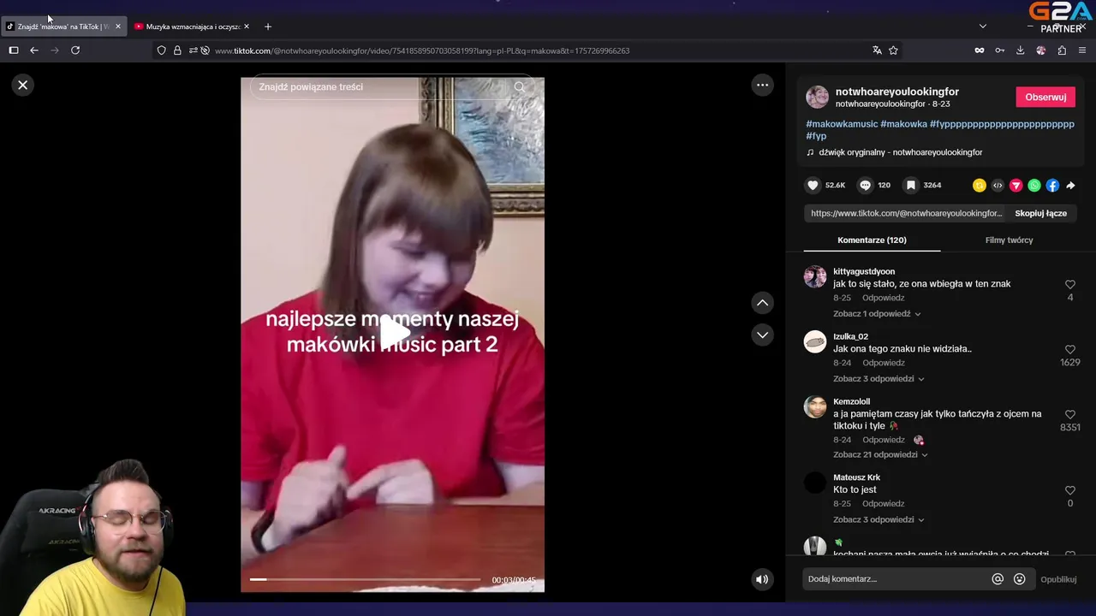Focus the 'Dodaj komentarz...' input field
Viewport: 1096px width, 616px height.
895,579
